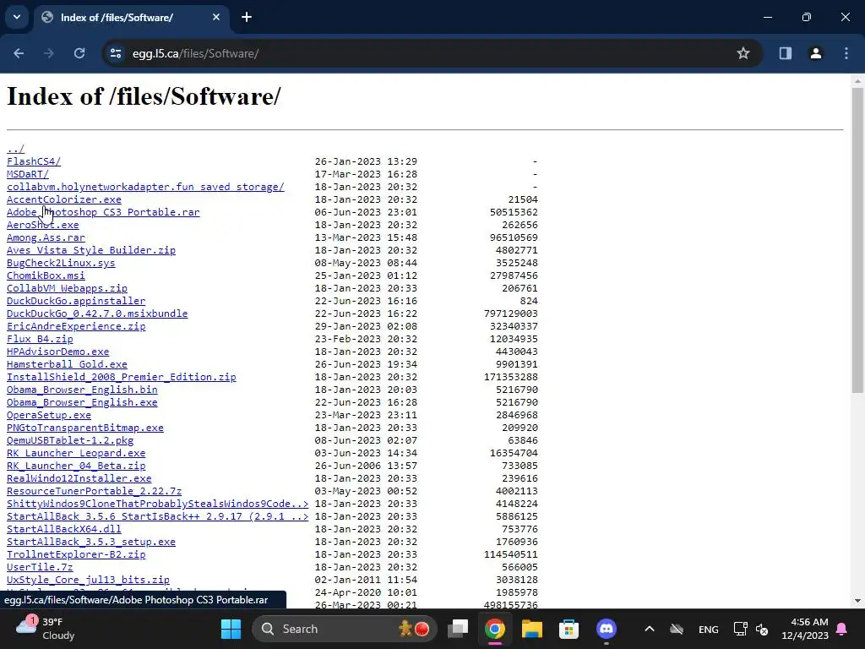Download Aves_Vista_Style_Builder.zip

[x=91, y=250]
